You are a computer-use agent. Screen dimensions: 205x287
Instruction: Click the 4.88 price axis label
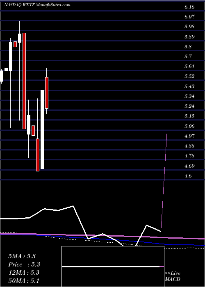[x=189, y=146]
